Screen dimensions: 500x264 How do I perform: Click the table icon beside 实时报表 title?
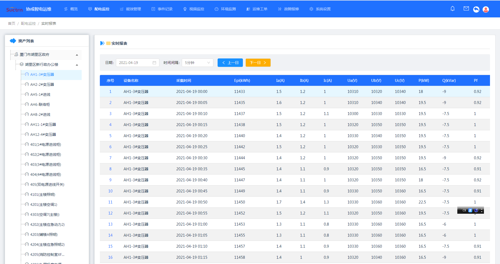(108, 43)
